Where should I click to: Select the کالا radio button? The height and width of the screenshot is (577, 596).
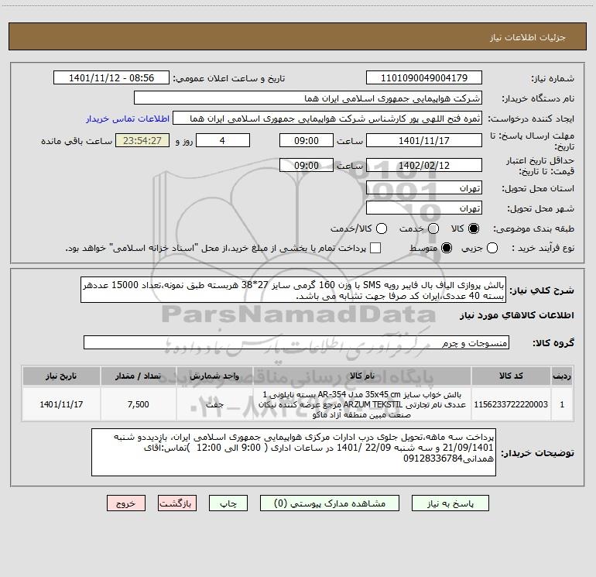[474, 228]
